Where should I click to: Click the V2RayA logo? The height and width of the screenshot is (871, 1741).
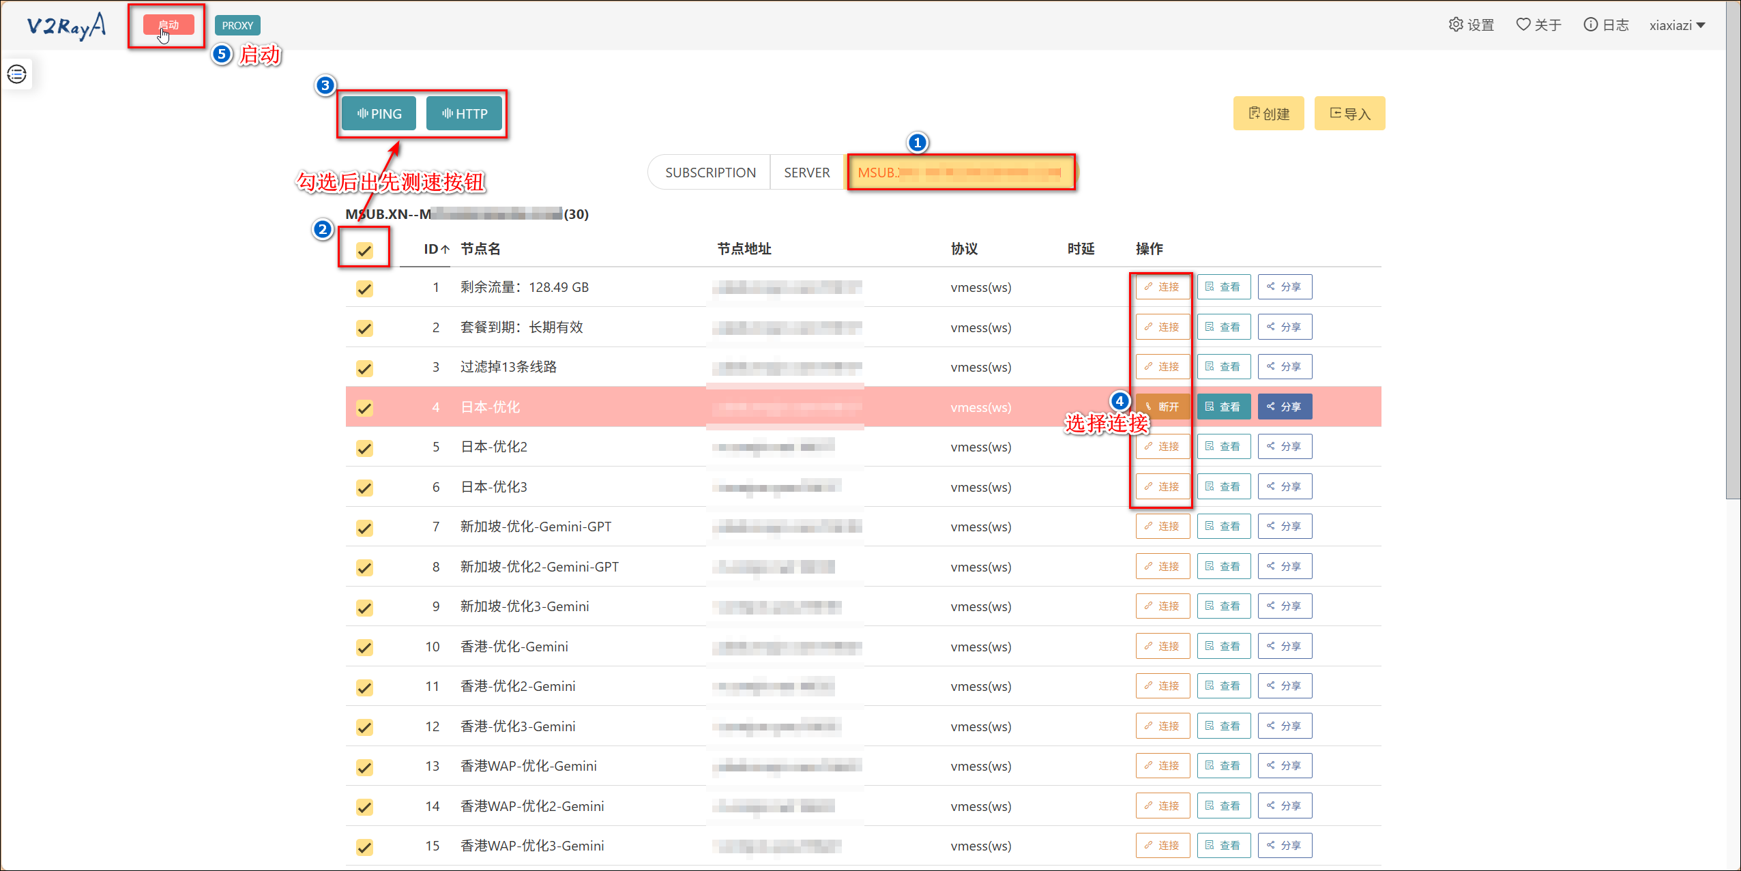[x=66, y=26]
